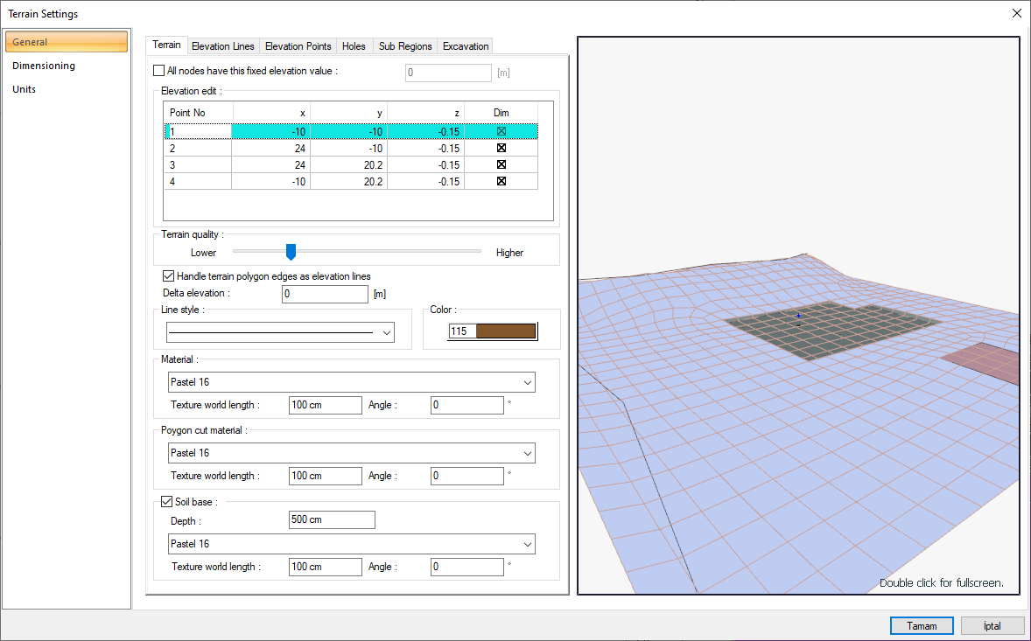Click the Soil base Depth input field
Screen dimensions: 1031x641
point(331,520)
